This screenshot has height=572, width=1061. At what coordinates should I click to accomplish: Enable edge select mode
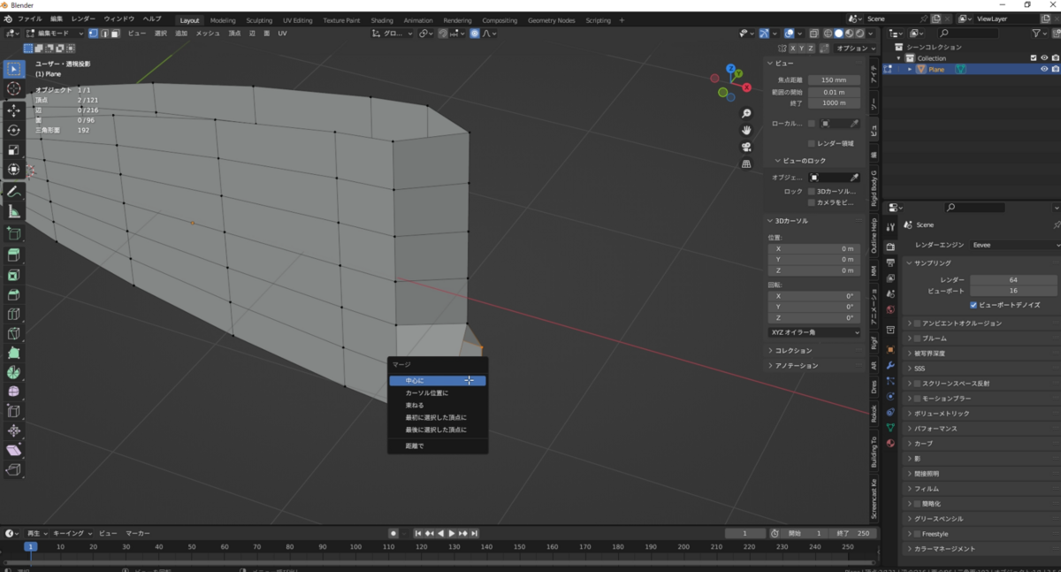pos(104,34)
